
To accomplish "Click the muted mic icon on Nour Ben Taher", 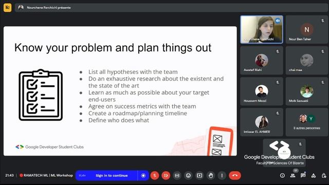I will click(x=323, y=21).
